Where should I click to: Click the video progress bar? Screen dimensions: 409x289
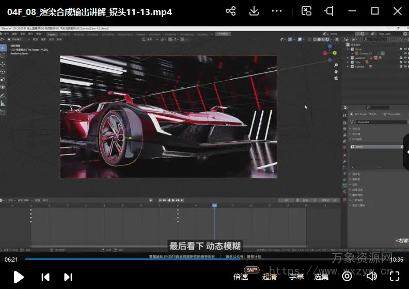click(x=207, y=259)
